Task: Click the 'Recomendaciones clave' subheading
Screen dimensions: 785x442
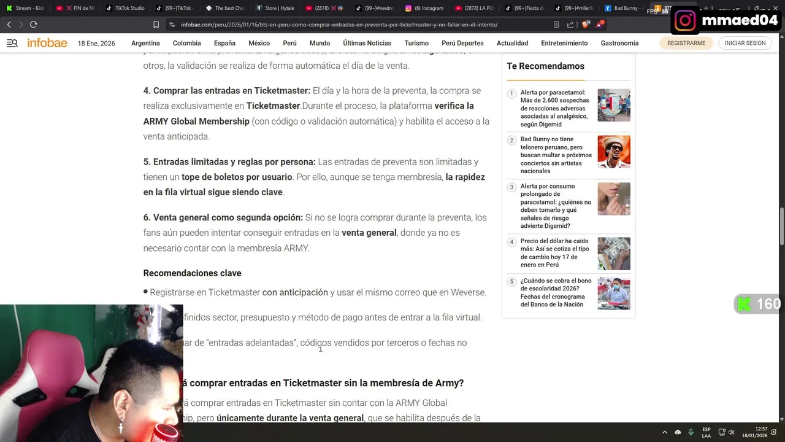Action: tap(192, 273)
